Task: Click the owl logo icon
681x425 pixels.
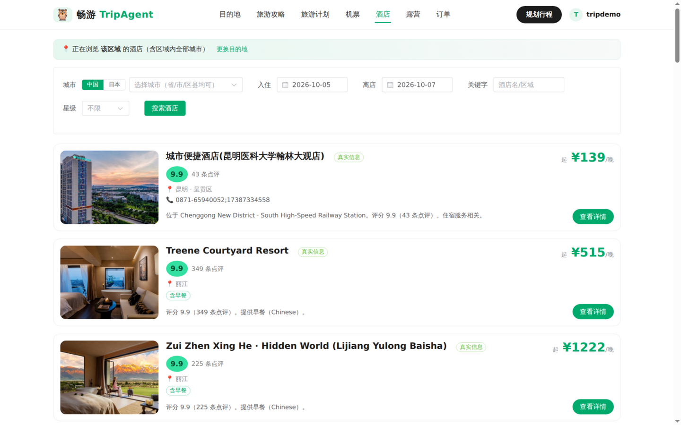Action: click(x=62, y=15)
